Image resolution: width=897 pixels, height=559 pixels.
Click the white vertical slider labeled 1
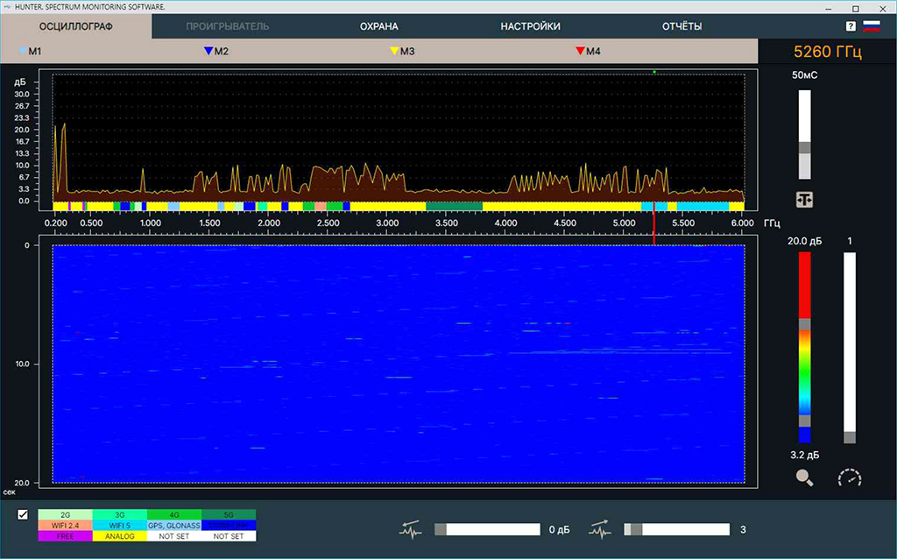tap(850, 348)
